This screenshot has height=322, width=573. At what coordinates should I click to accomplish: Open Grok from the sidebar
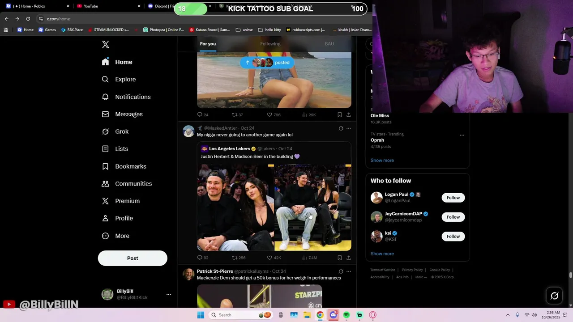click(x=115, y=131)
